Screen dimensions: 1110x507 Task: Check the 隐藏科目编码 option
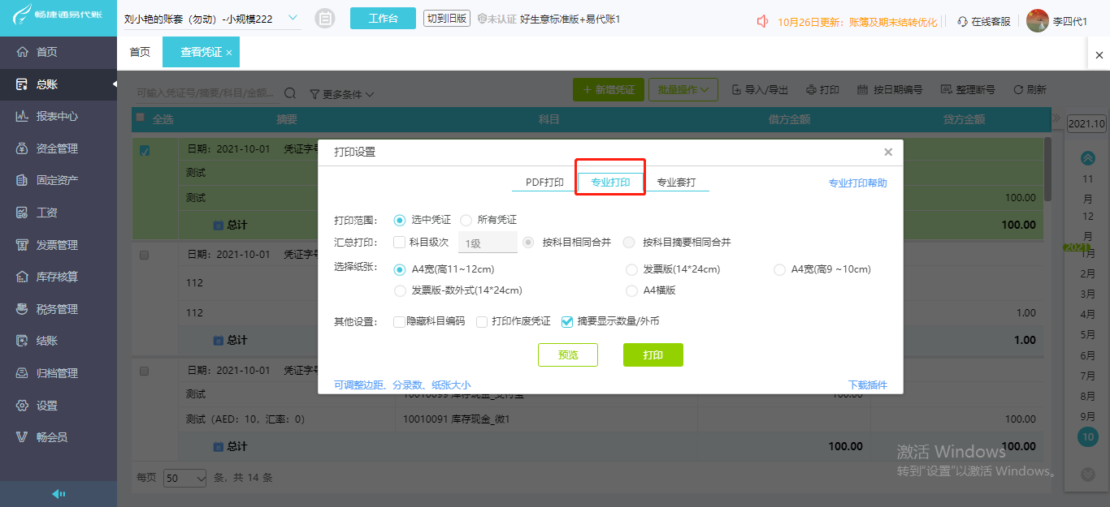pos(399,321)
